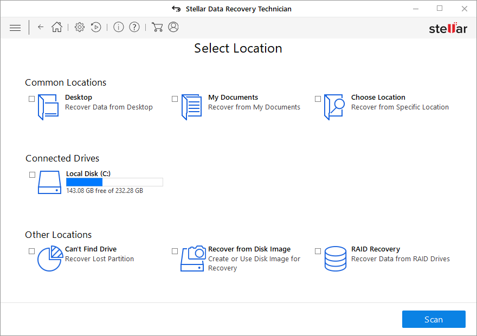Click "Create or Use Disk Image for Recovery"

(x=254, y=263)
